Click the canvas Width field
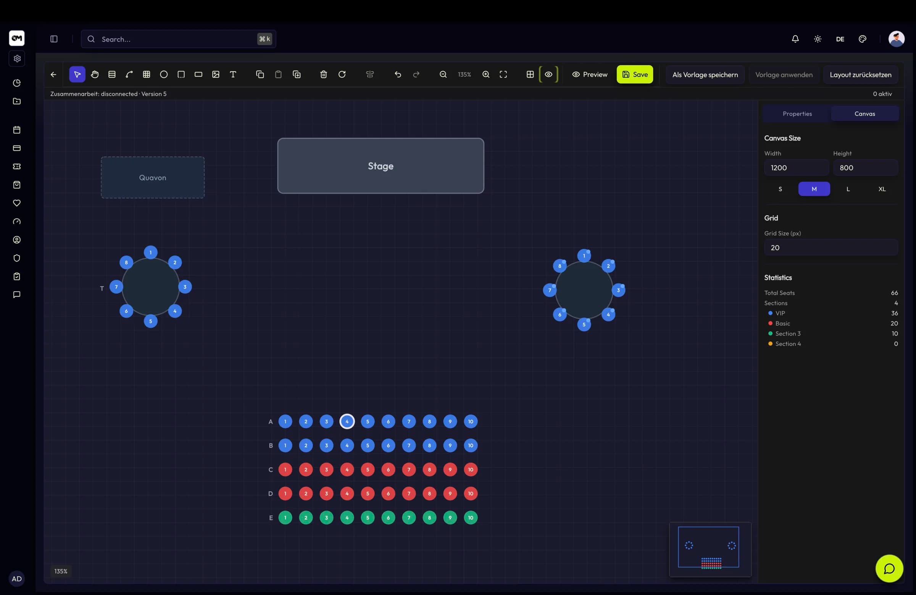Screen dimensions: 916x595 tap(796, 168)
